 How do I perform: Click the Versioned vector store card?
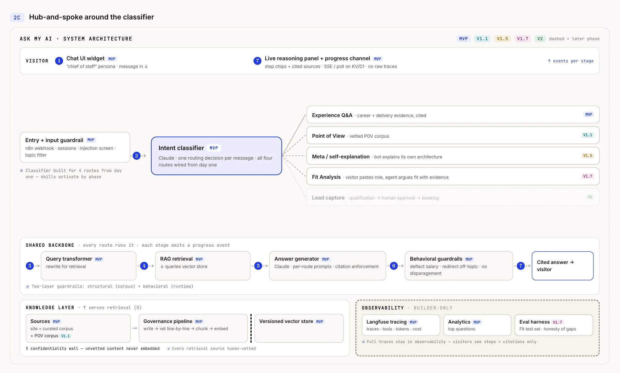coord(299,328)
